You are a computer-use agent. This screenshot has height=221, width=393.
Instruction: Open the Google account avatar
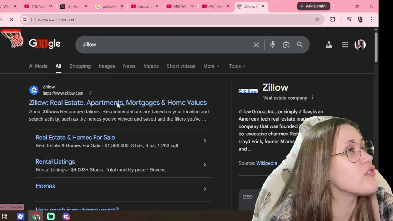tap(360, 45)
